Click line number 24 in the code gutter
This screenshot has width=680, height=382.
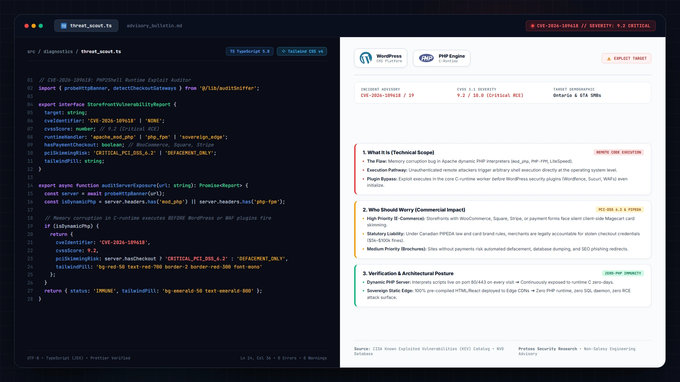(30, 267)
